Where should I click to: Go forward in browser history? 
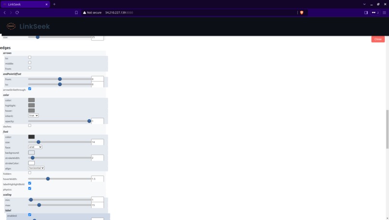[x=11, y=13]
